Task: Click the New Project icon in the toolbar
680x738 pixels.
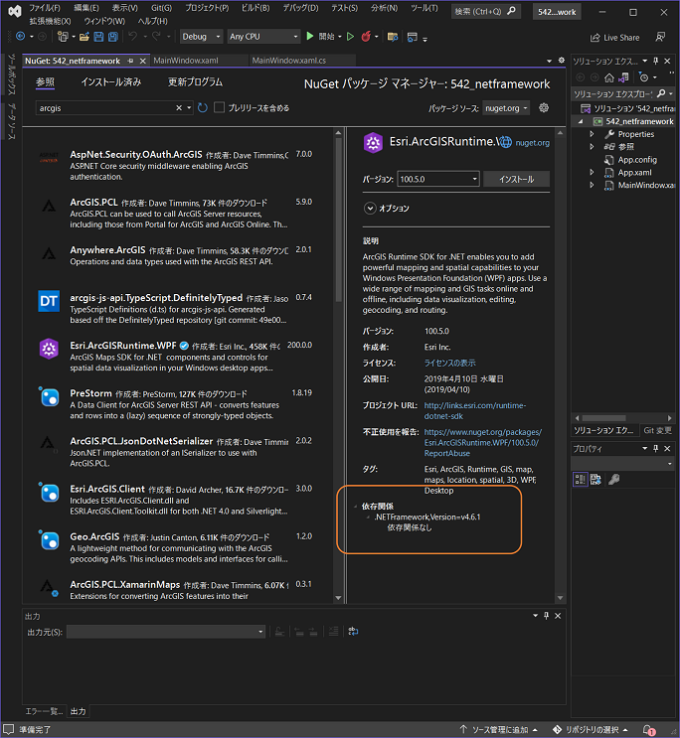Action: coord(63,37)
